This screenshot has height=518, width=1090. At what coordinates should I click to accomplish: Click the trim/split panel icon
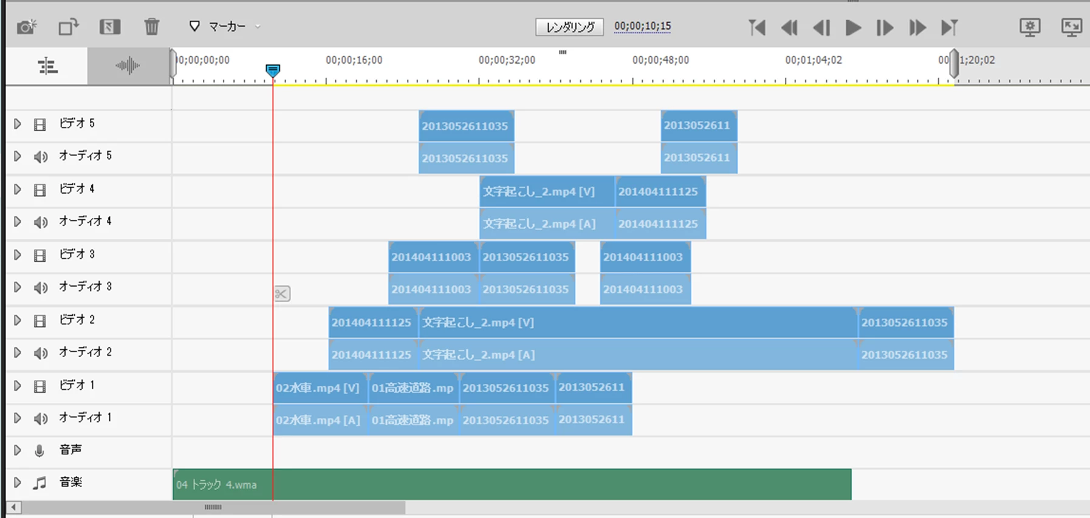coord(110,27)
